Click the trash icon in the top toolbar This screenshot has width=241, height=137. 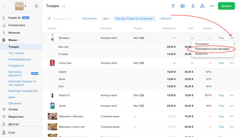point(173,6)
